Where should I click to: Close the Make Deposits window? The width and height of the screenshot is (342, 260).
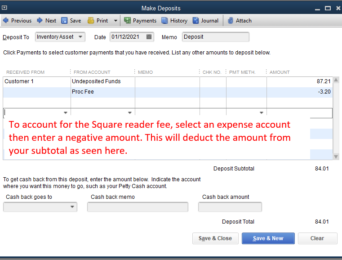(x=338, y=8)
